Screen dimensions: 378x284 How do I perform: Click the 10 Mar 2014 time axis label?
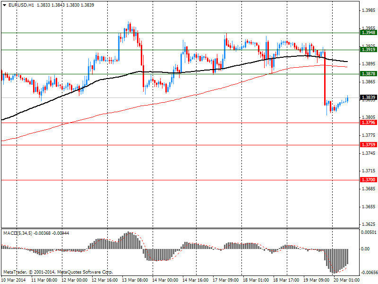tap(14, 280)
